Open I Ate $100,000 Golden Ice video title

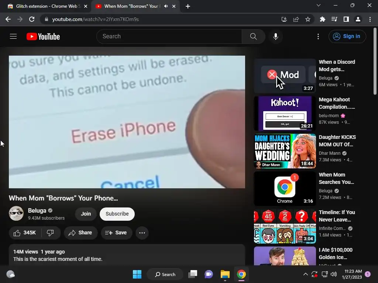click(x=336, y=254)
